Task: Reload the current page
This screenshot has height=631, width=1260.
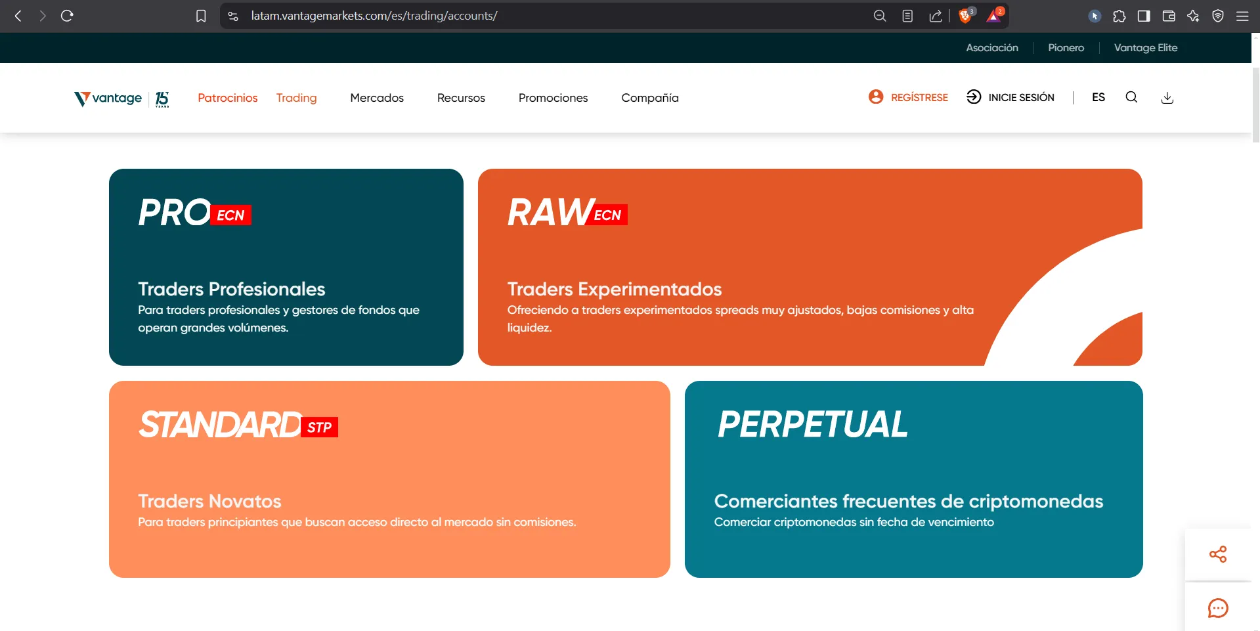Action: pos(67,16)
